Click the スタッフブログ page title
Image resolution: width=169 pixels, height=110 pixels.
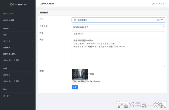tap(47, 3)
